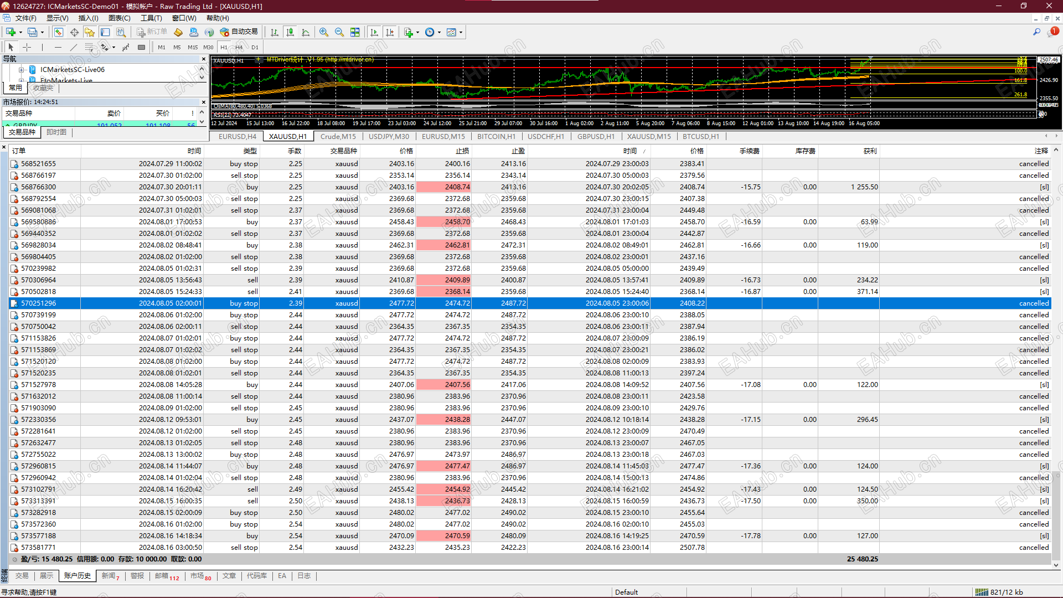Image resolution: width=1063 pixels, height=598 pixels.
Task: Expand the ICMarketsSC-Live06 tree node
Action: coord(21,70)
